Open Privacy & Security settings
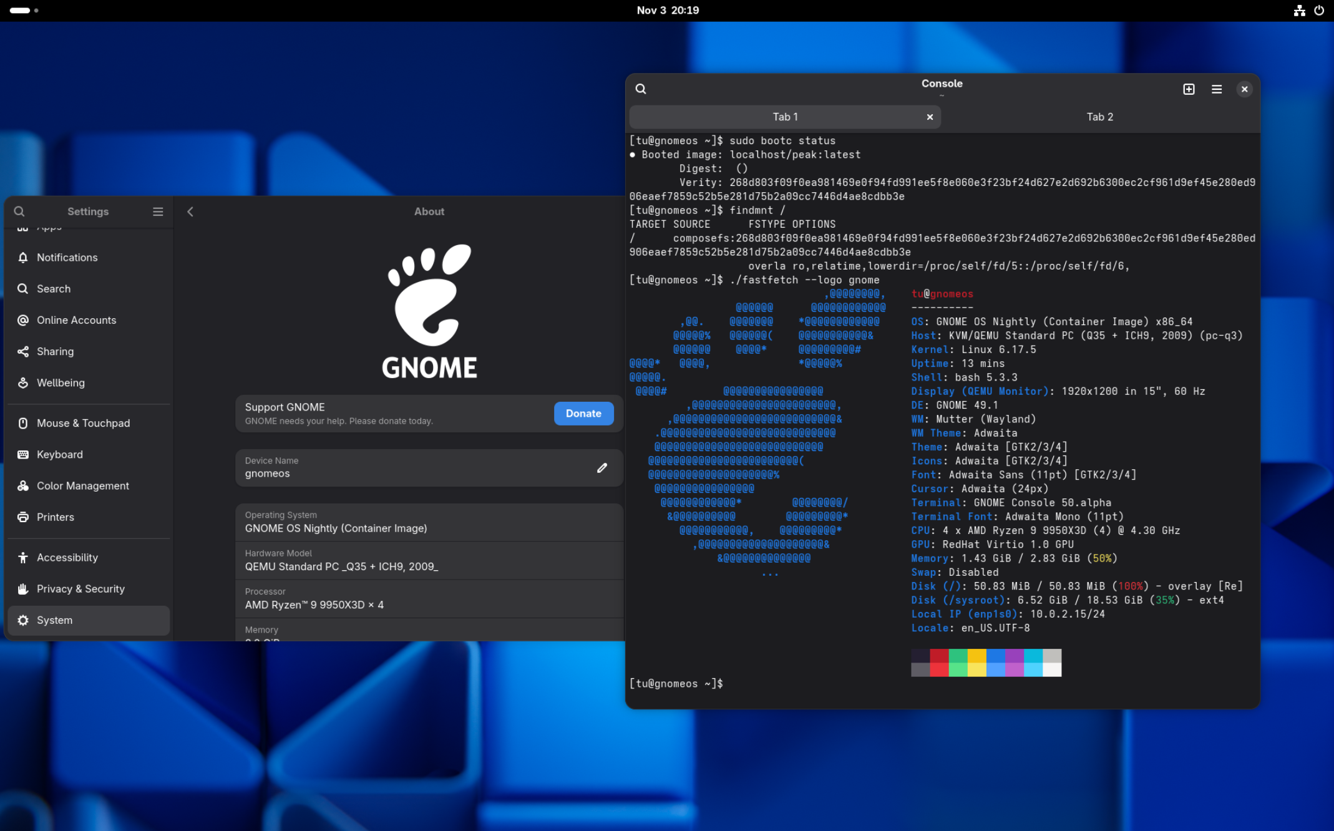This screenshot has width=1334, height=831. [x=80, y=589]
